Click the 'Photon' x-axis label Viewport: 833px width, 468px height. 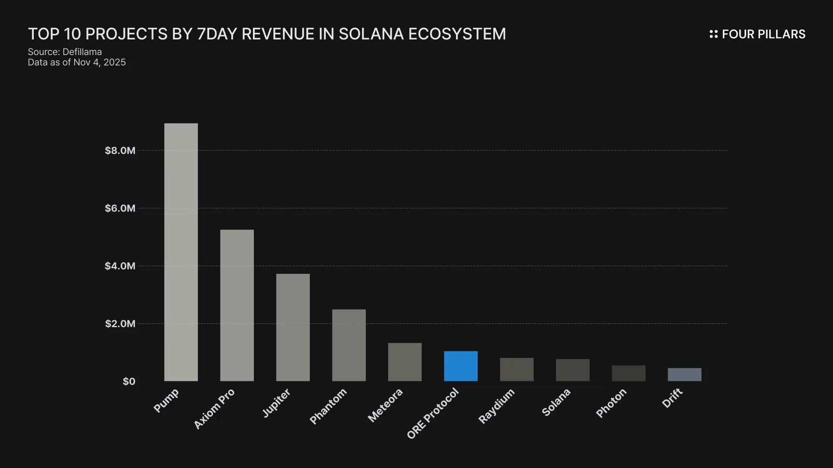[611, 403]
